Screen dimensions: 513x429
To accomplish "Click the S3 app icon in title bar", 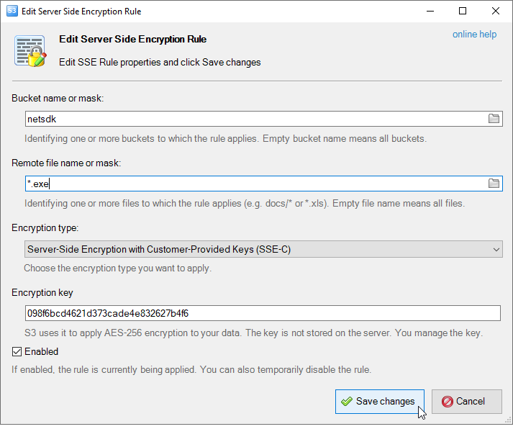I will click(12, 11).
